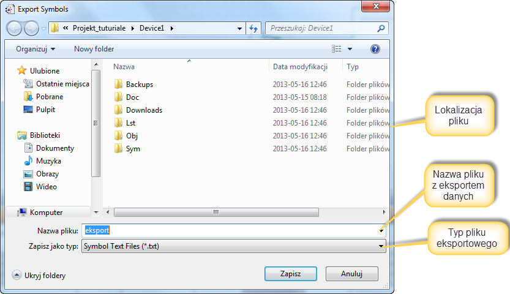
Task: Click the Nazwa pliku text field
Action: point(233,230)
